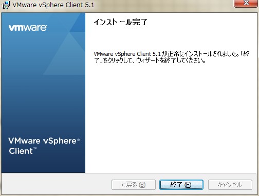
Task: Click the VMware vSphere Client product name on the banner
Action: point(44,146)
